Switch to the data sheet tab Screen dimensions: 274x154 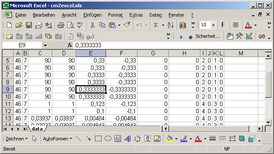(37, 129)
